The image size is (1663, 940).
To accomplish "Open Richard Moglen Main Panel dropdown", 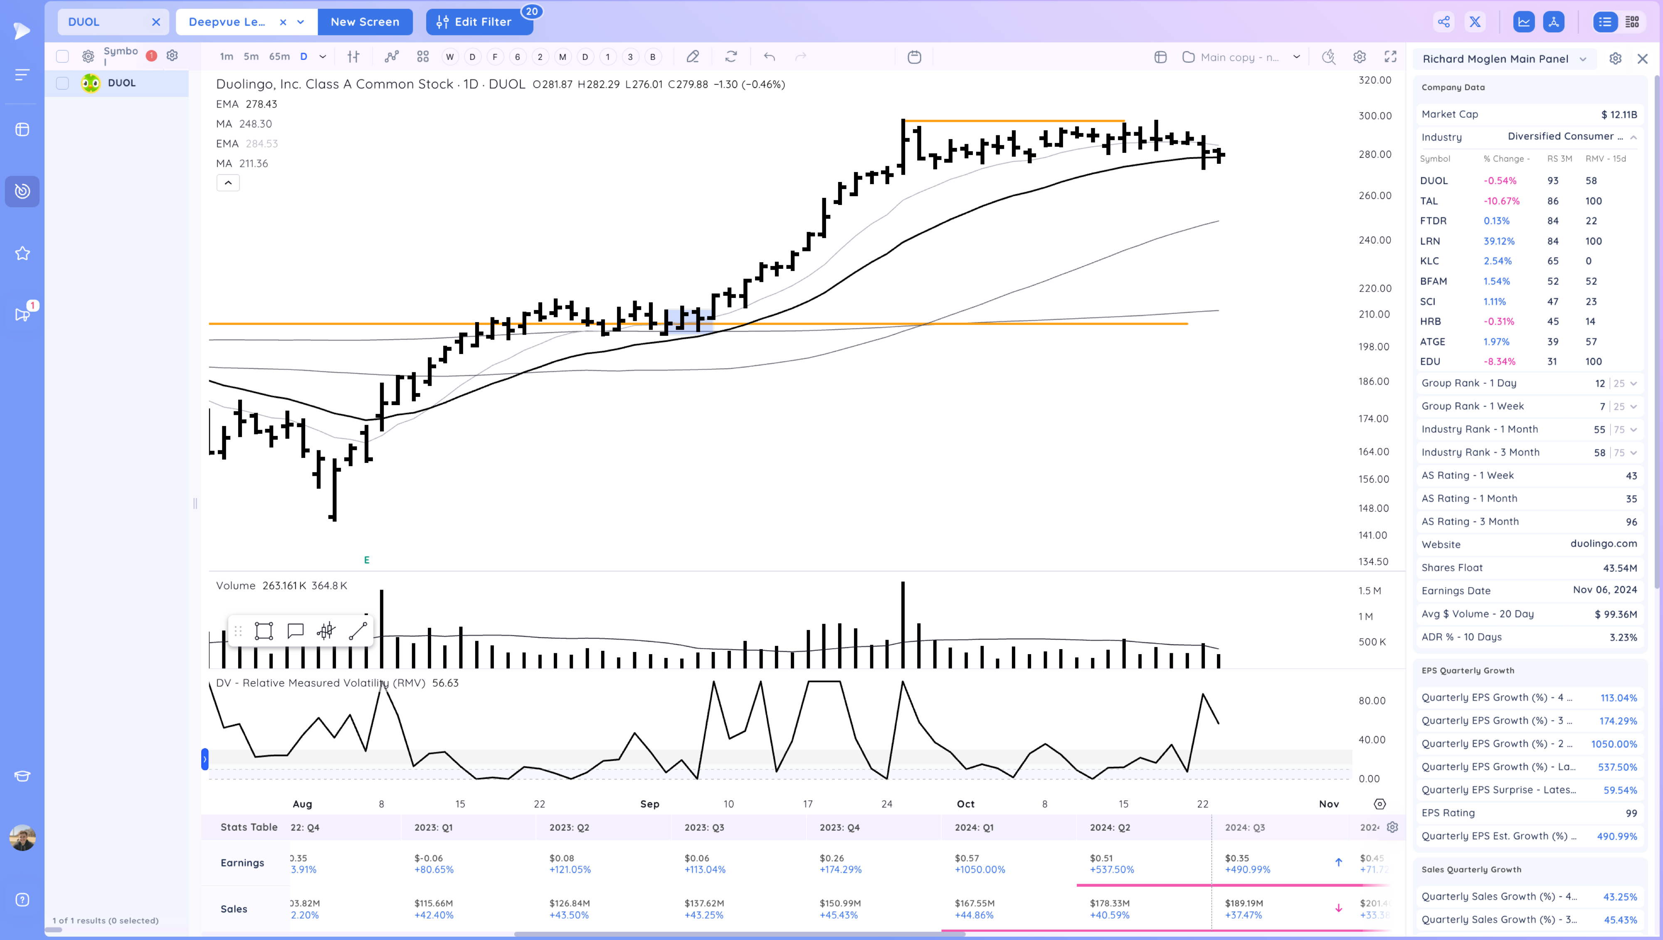I will 1504,59.
